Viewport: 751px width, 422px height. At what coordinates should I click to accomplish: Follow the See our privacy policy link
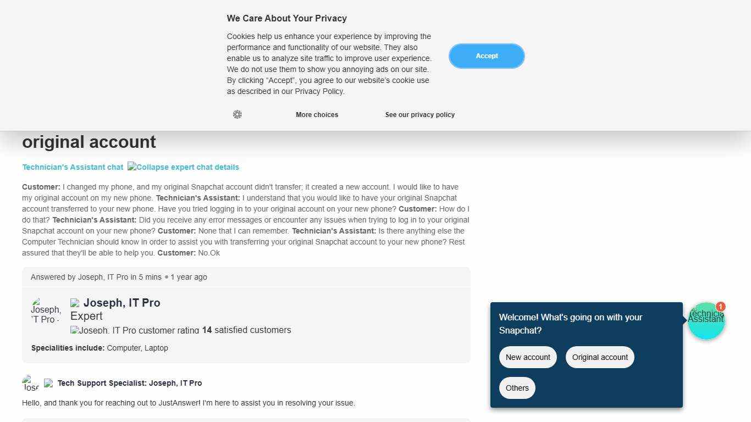tap(419, 115)
